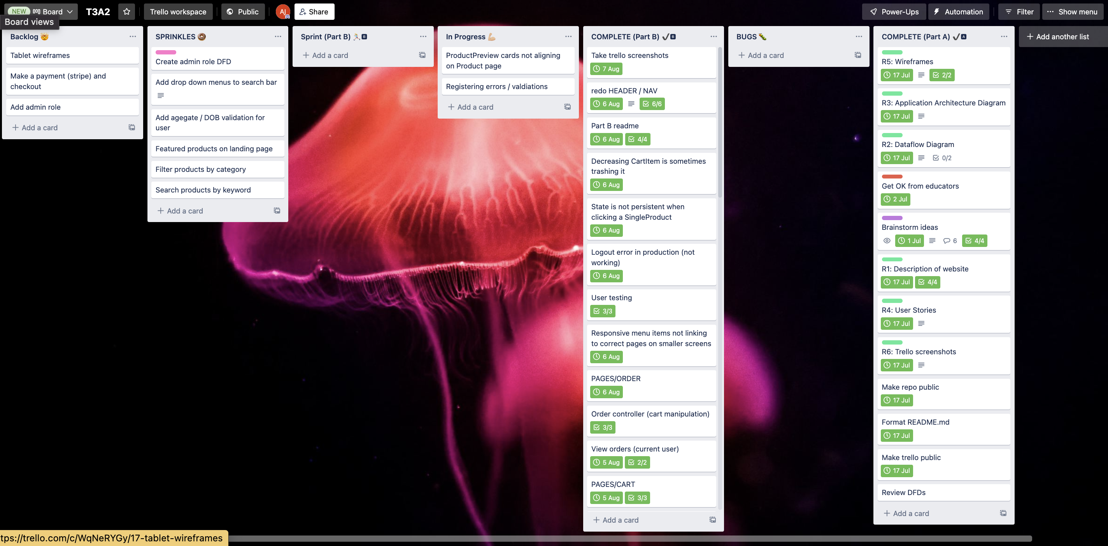
Task: Open BUGS list actions menu
Action: click(859, 37)
